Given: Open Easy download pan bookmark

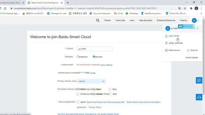Looking at the screenshot, I should (101, 13).
